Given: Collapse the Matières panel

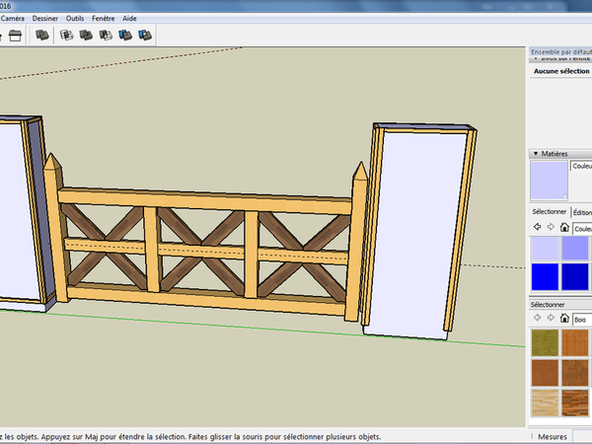Looking at the screenshot, I should click(x=535, y=154).
